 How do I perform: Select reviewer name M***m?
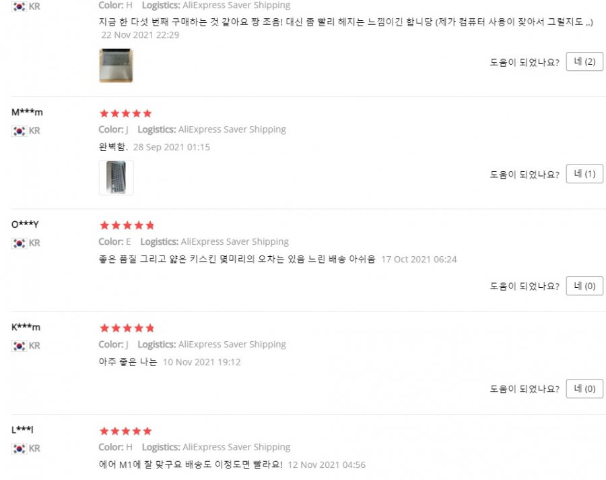[27, 113]
